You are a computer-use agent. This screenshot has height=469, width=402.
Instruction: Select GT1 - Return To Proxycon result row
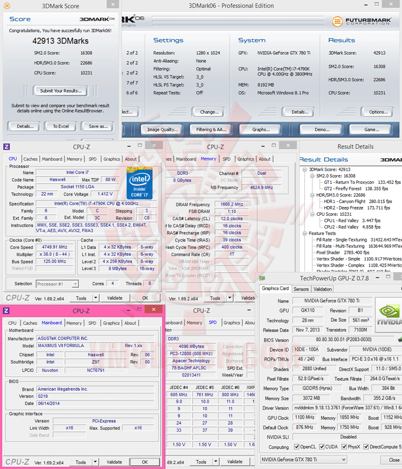[x=362, y=182]
